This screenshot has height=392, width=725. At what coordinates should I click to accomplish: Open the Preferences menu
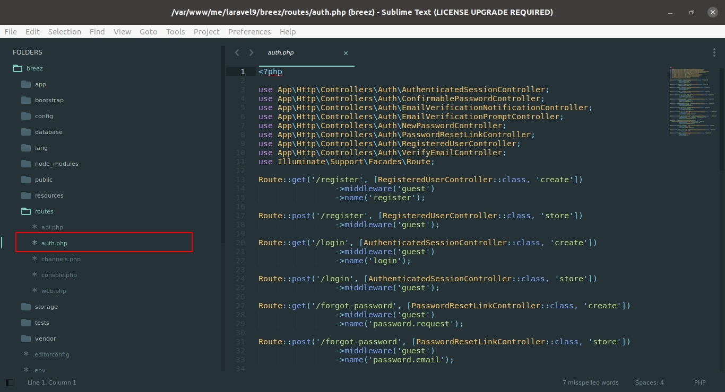[x=249, y=32]
